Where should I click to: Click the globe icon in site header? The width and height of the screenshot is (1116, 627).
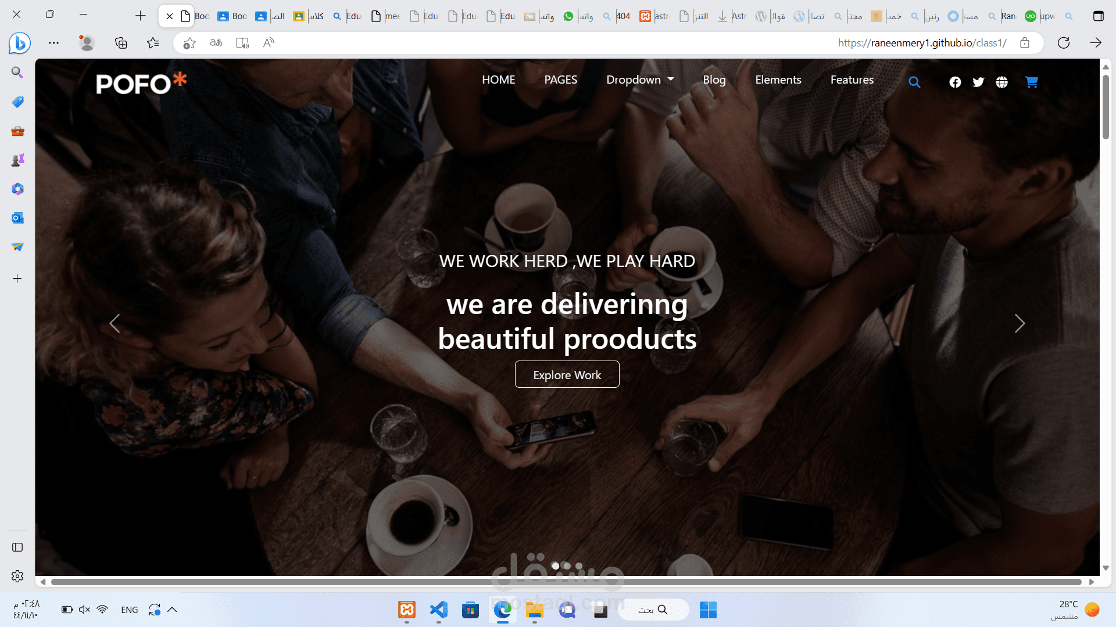tap(1001, 82)
